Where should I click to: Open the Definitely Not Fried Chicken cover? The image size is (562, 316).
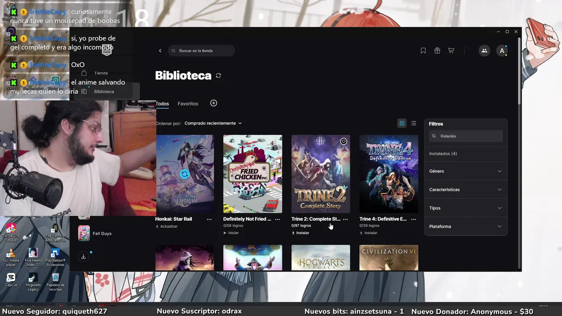(252, 174)
